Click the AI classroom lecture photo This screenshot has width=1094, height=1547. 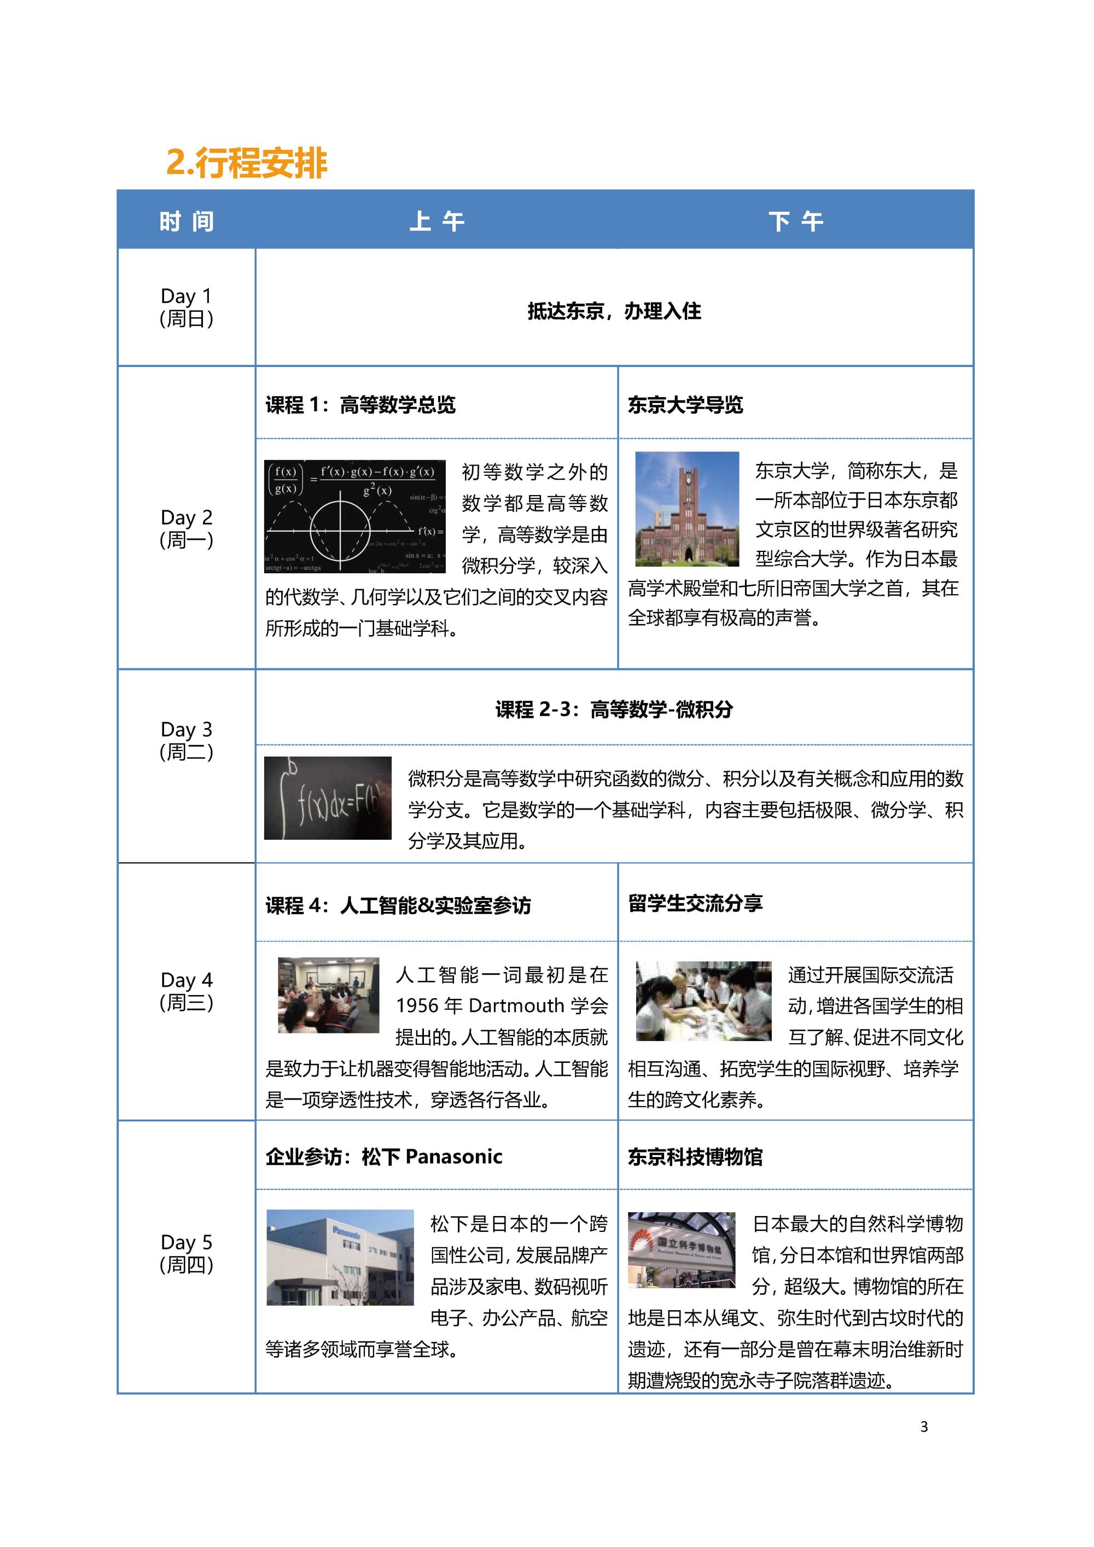(328, 995)
